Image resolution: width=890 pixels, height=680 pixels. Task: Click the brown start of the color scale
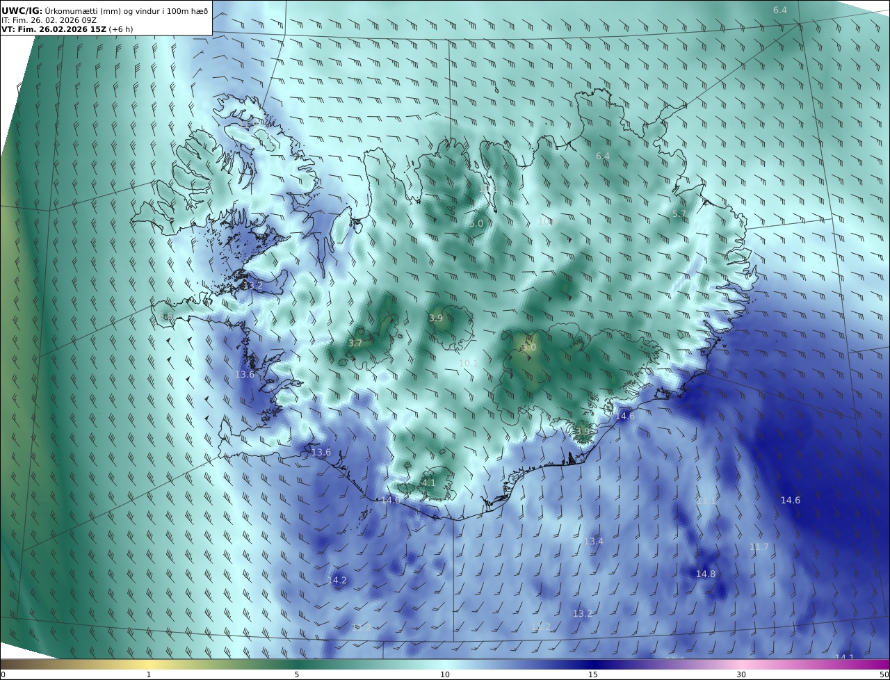10,664
